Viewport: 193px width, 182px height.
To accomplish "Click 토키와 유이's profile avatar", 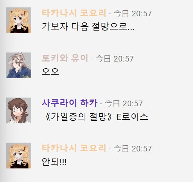I will 18,65.
